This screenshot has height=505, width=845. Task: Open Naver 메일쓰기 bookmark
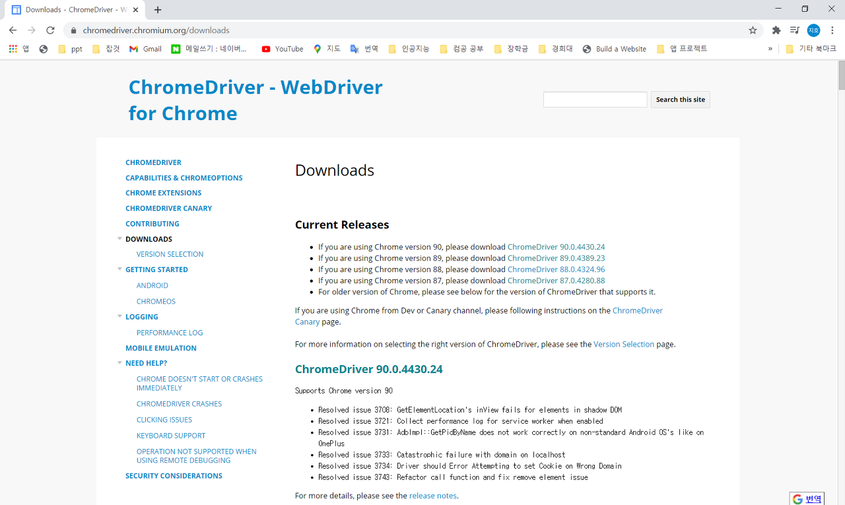coord(209,49)
